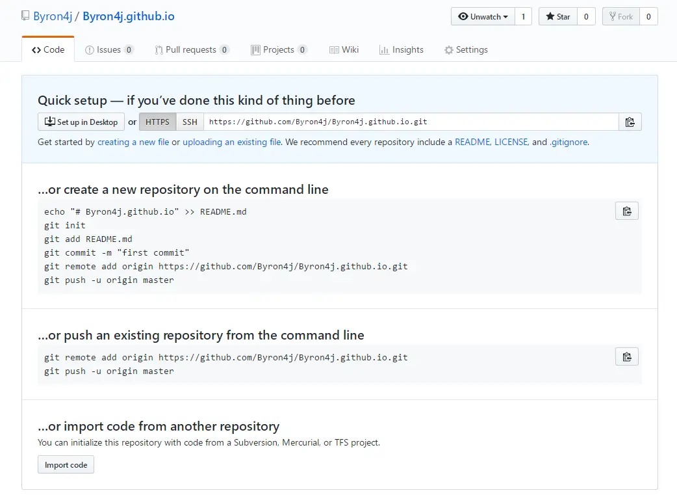Click the Fork button

(x=621, y=16)
